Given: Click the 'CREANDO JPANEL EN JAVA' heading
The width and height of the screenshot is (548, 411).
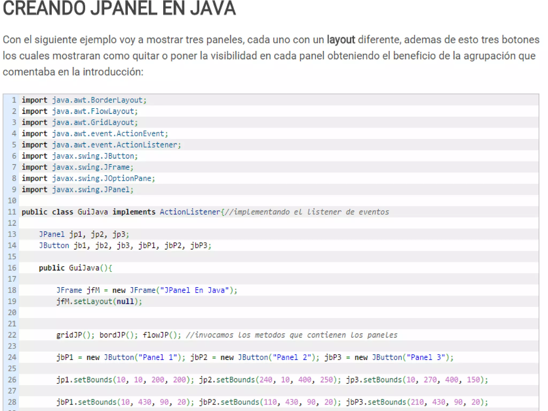Looking at the screenshot, I should (119, 8).
